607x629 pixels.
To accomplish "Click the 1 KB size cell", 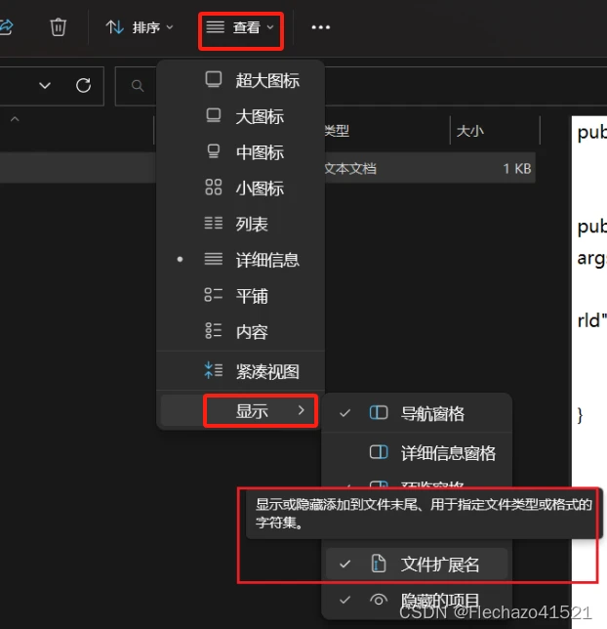I will click(517, 168).
